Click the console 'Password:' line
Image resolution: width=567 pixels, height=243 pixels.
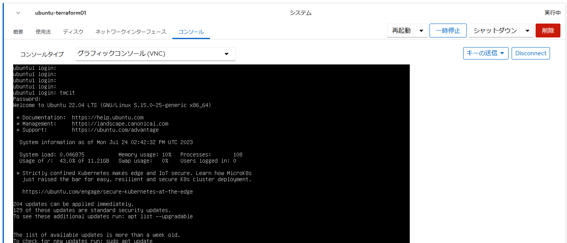27,99
